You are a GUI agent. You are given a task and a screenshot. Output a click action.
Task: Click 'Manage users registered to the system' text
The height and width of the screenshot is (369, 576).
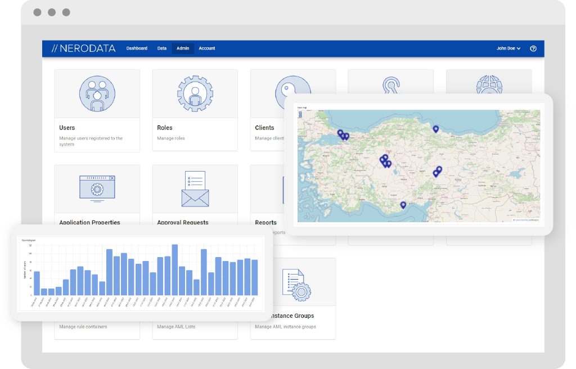(91, 141)
